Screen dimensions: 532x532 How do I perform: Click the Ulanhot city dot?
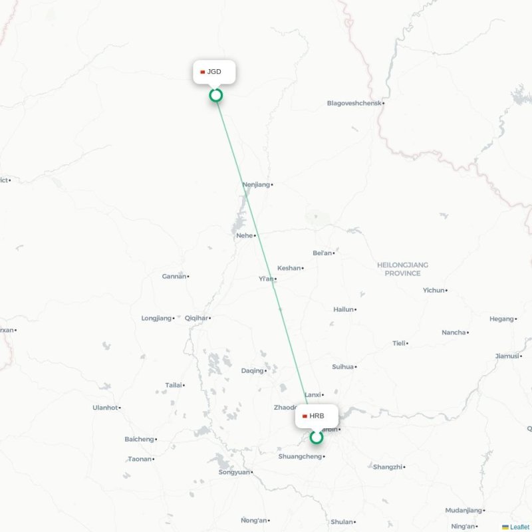(x=120, y=408)
